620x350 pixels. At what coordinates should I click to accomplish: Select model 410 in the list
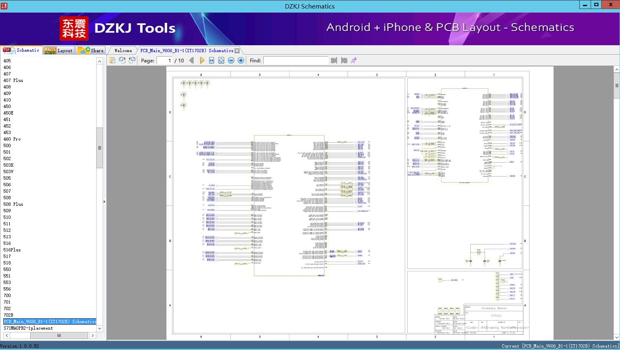click(7, 100)
